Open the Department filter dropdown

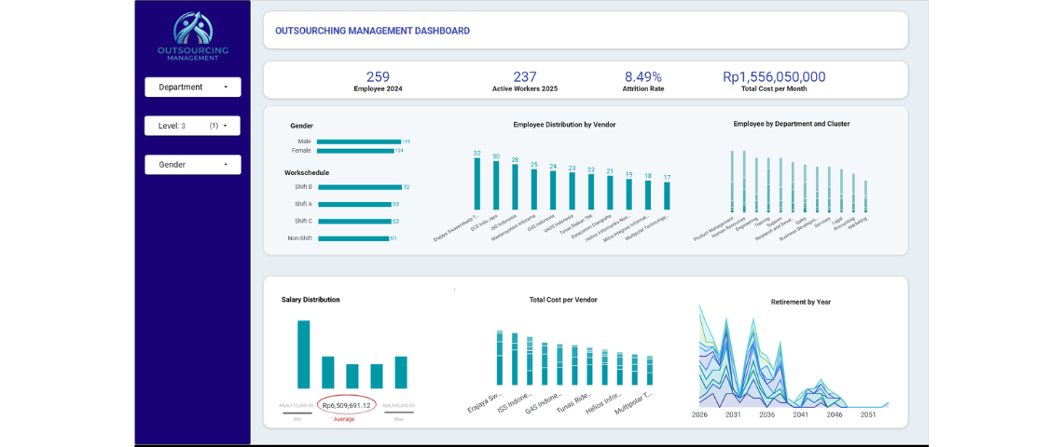(192, 88)
